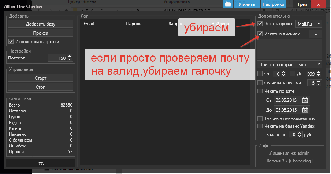Viewport: 331px width, 174px height.
Task: Click the 0% progress bar
Action: (x=41, y=163)
